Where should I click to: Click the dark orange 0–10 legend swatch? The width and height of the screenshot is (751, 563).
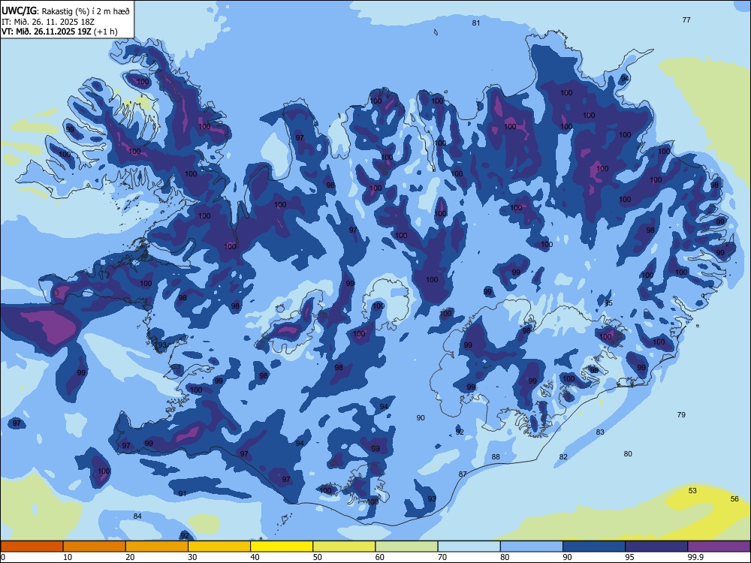point(32,546)
